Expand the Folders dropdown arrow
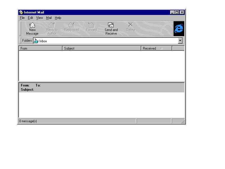 [x=180, y=41]
